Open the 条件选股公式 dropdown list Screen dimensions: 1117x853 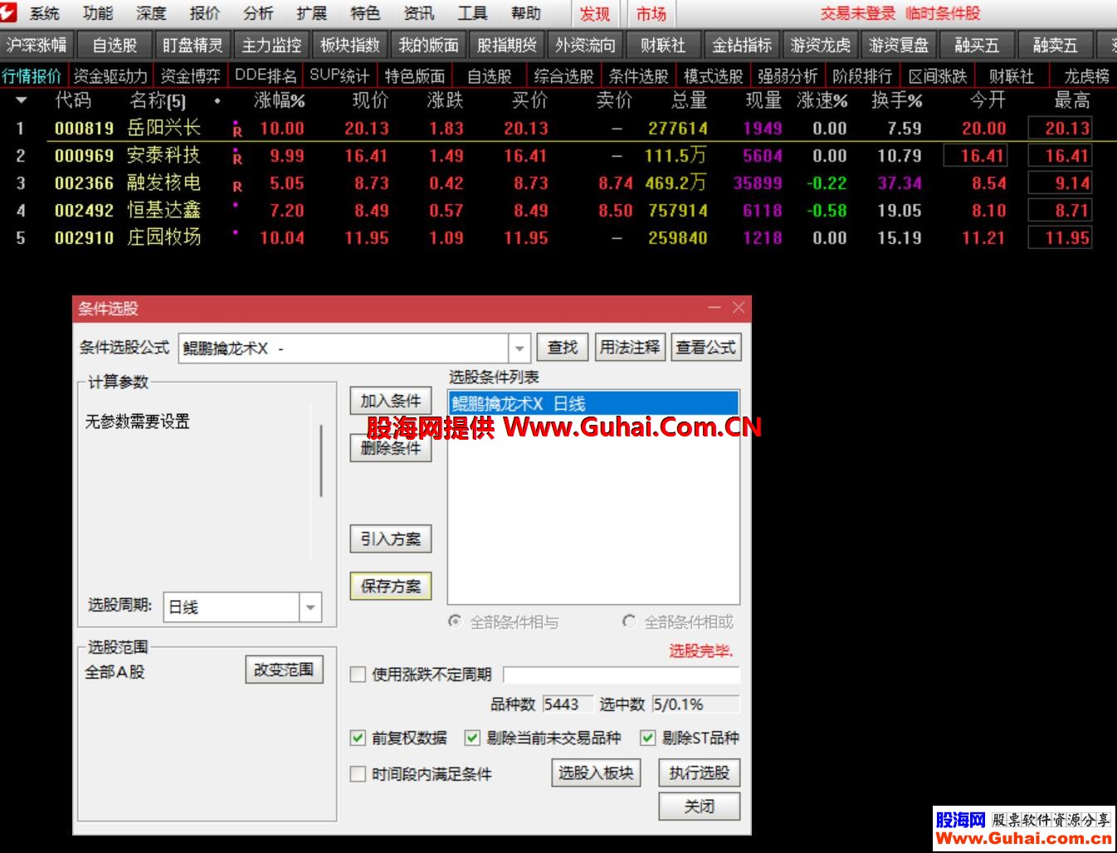[x=519, y=349]
